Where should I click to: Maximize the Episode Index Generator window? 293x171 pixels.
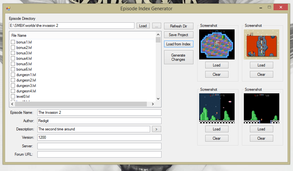269,7
